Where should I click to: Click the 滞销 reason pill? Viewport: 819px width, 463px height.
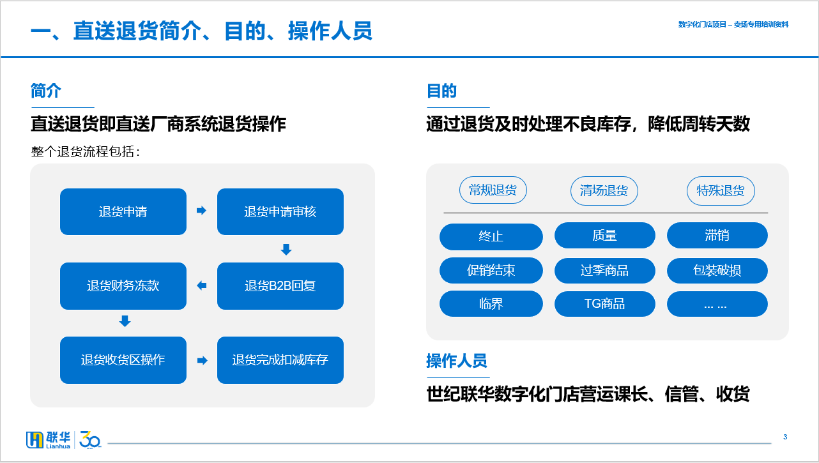717,236
